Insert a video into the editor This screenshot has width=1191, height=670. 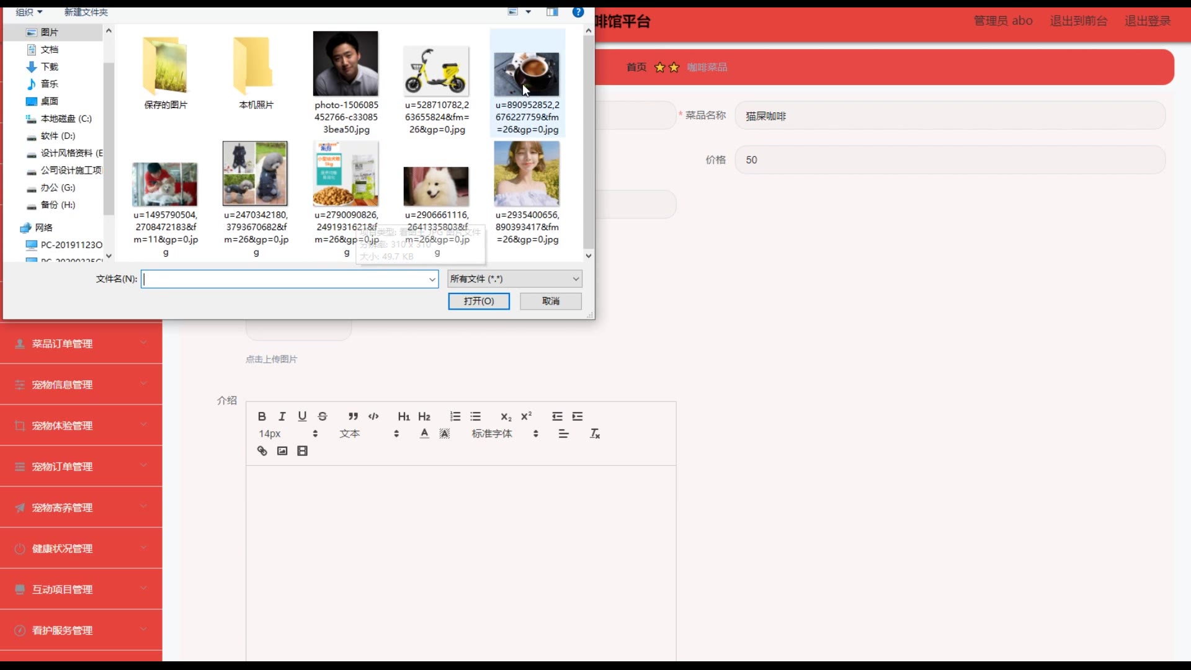pos(302,451)
